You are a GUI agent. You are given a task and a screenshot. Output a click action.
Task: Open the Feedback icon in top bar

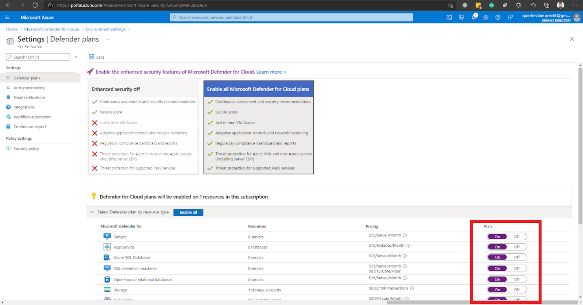point(510,18)
